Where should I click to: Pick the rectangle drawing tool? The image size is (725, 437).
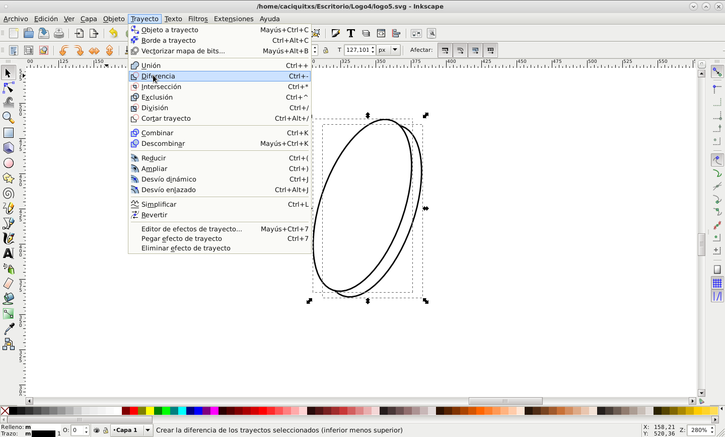(x=9, y=133)
